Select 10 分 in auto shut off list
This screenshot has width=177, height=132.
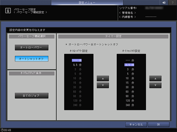click(130, 78)
